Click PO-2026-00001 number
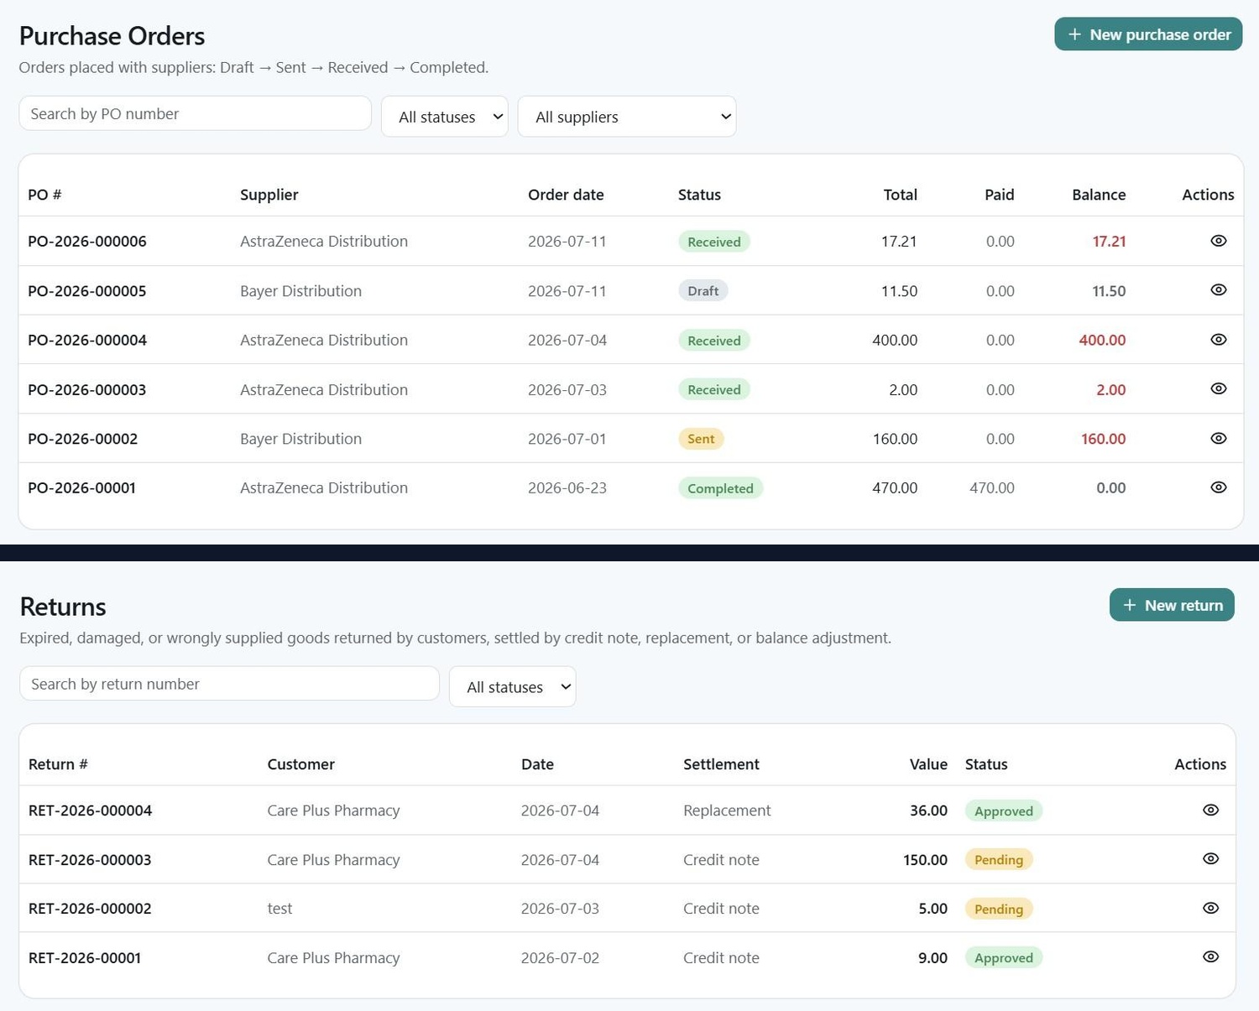Viewport: 1259px width, 1011px height. click(81, 487)
